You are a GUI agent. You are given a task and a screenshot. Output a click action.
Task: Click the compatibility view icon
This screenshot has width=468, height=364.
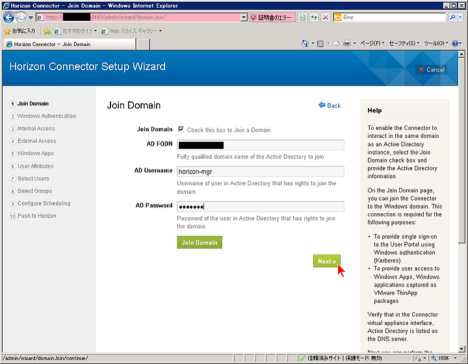[303, 18]
